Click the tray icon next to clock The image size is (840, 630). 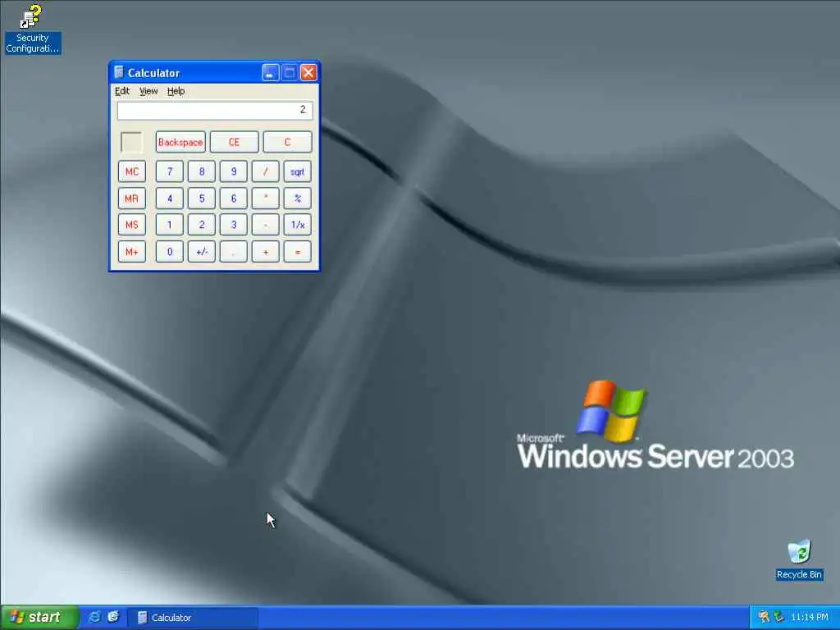pos(778,617)
